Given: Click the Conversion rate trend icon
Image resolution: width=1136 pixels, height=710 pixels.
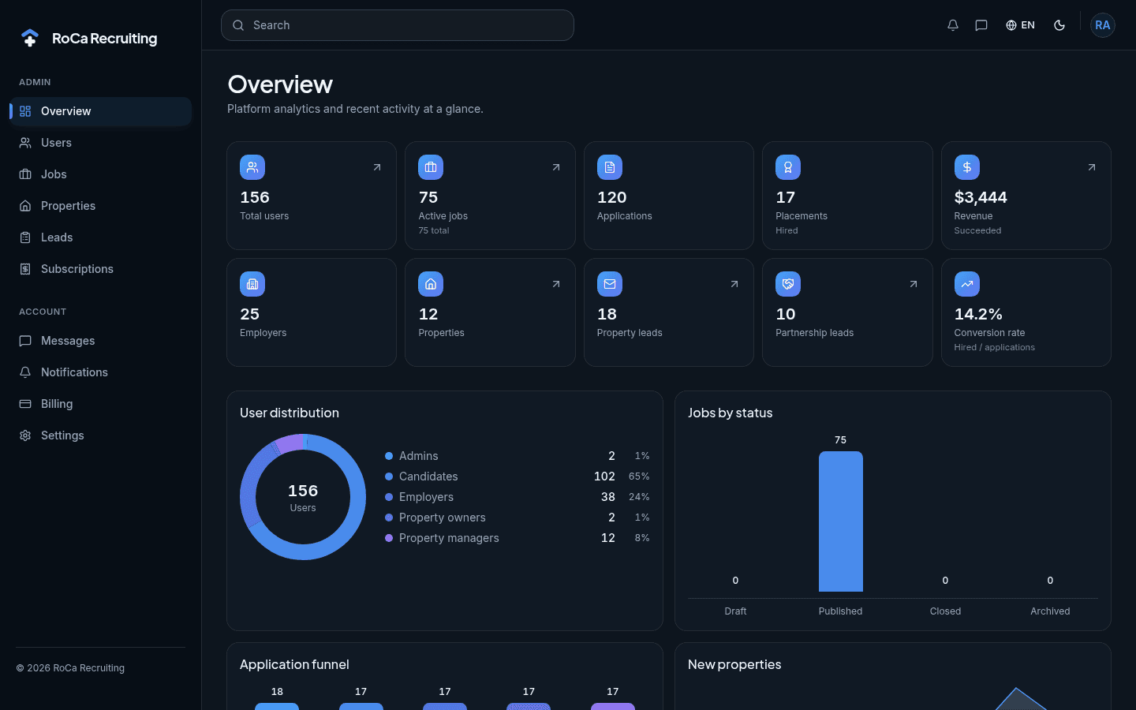Looking at the screenshot, I should 967,284.
